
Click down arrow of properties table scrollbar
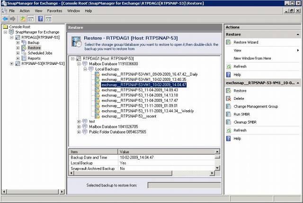pyautogui.click(x=217, y=168)
